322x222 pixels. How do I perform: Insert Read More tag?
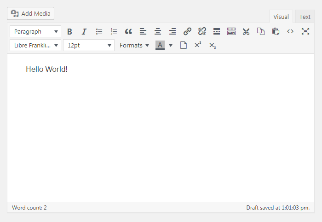click(x=217, y=31)
